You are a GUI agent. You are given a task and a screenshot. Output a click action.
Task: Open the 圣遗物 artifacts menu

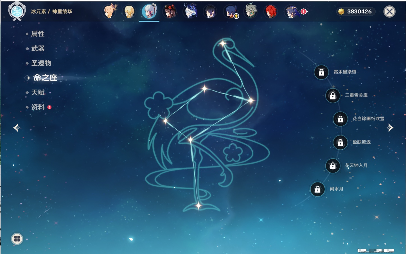pos(41,63)
